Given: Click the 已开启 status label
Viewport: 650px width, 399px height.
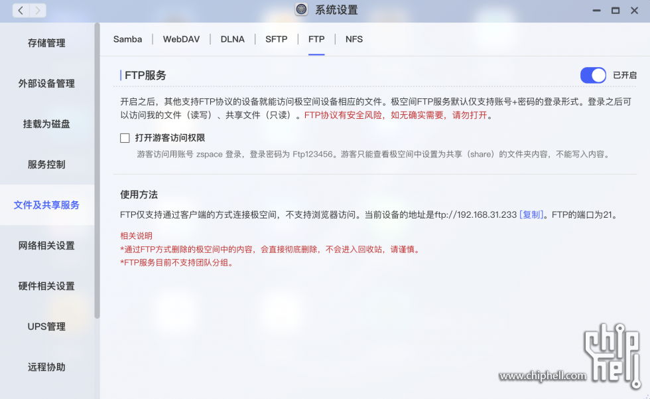Looking at the screenshot, I should click(x=624, y=76).
